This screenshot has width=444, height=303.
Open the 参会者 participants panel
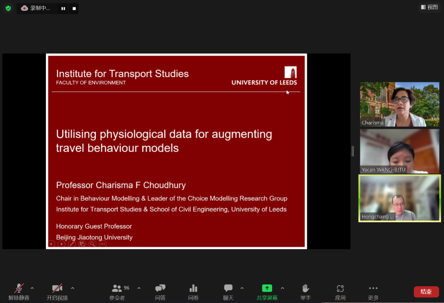coord(117,292)
